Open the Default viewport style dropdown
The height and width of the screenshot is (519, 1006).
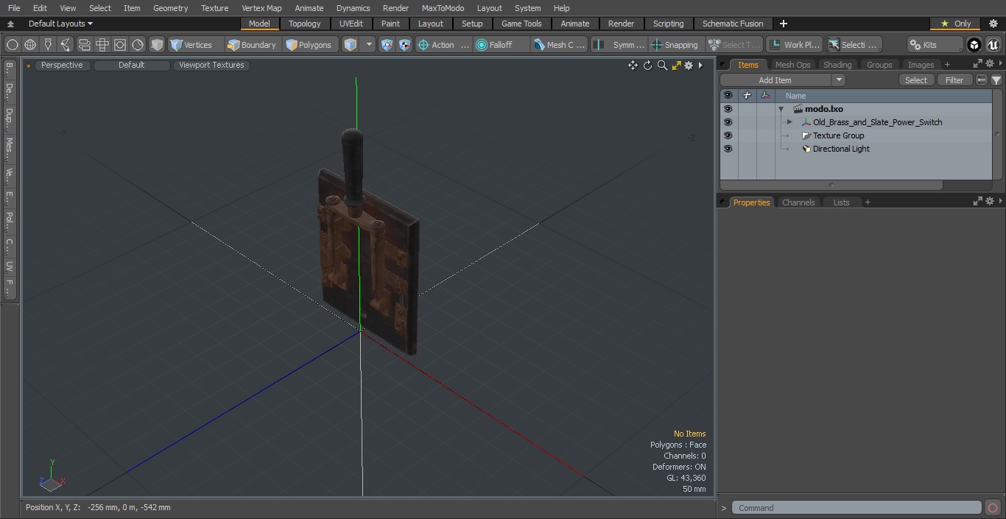pos(131,65)
